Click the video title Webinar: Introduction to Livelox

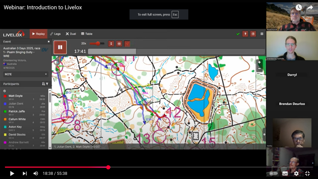43,7
